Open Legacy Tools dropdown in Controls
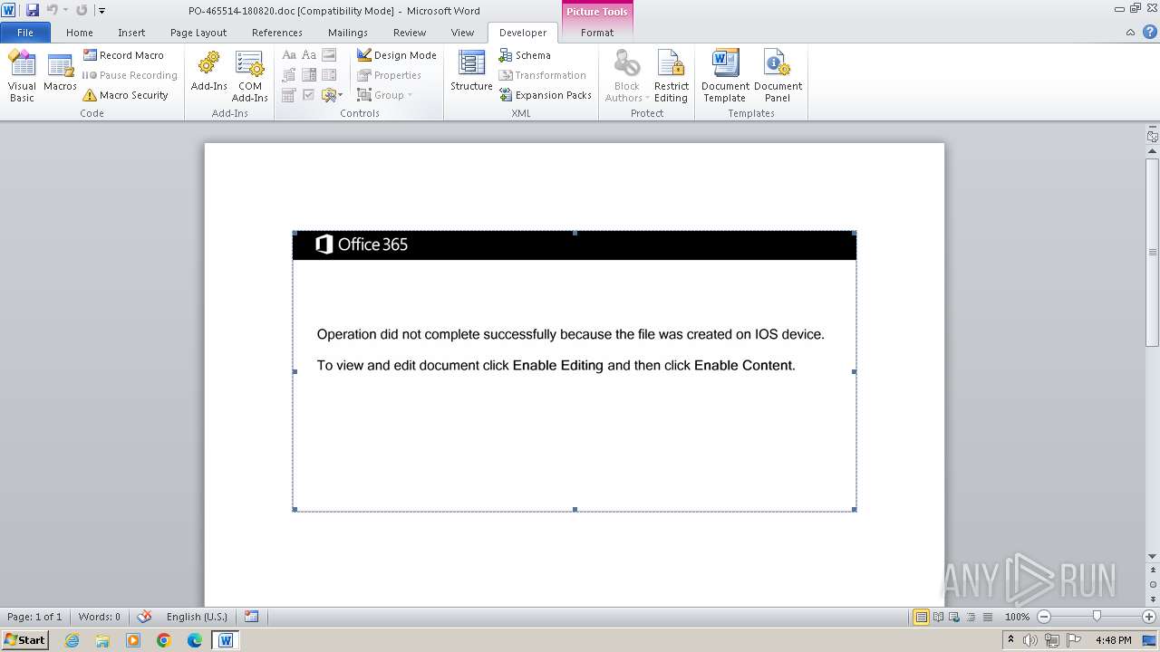The height and width of the screenshot is (652, 1160). pyautogui.click(x=331, y=95)
